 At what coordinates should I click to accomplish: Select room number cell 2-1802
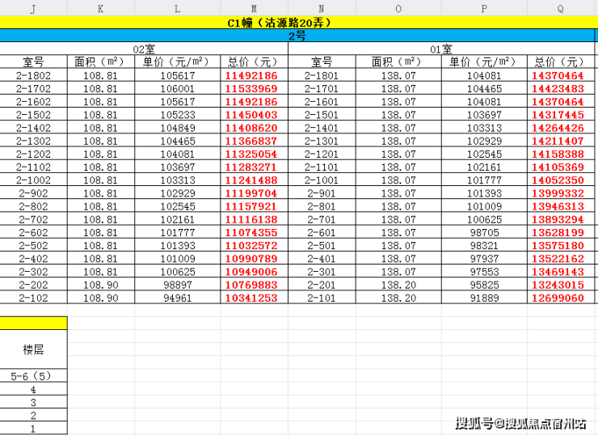tap(34, 75)
